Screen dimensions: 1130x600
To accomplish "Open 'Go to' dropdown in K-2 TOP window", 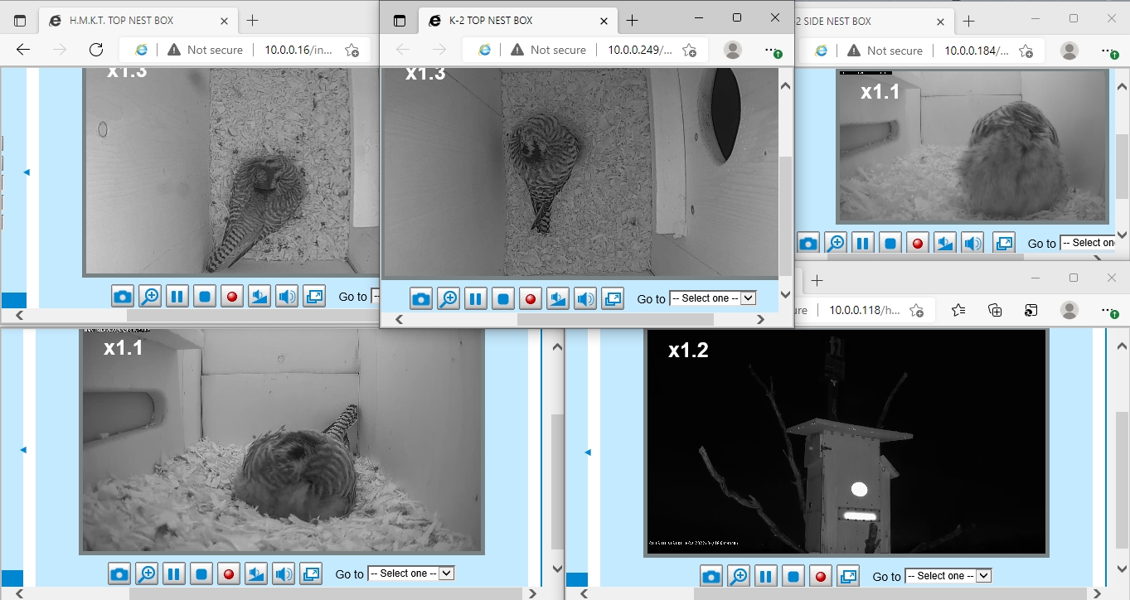I will 713,298.
